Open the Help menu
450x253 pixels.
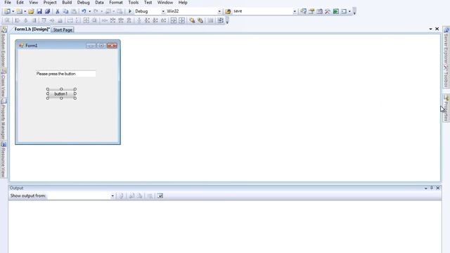tap(183, 3)
